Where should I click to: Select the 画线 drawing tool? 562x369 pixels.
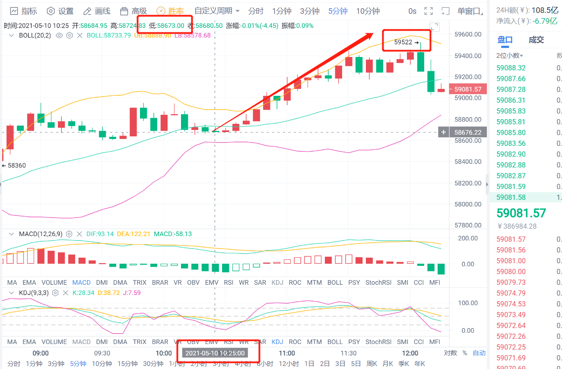click(x=97, y=11)
